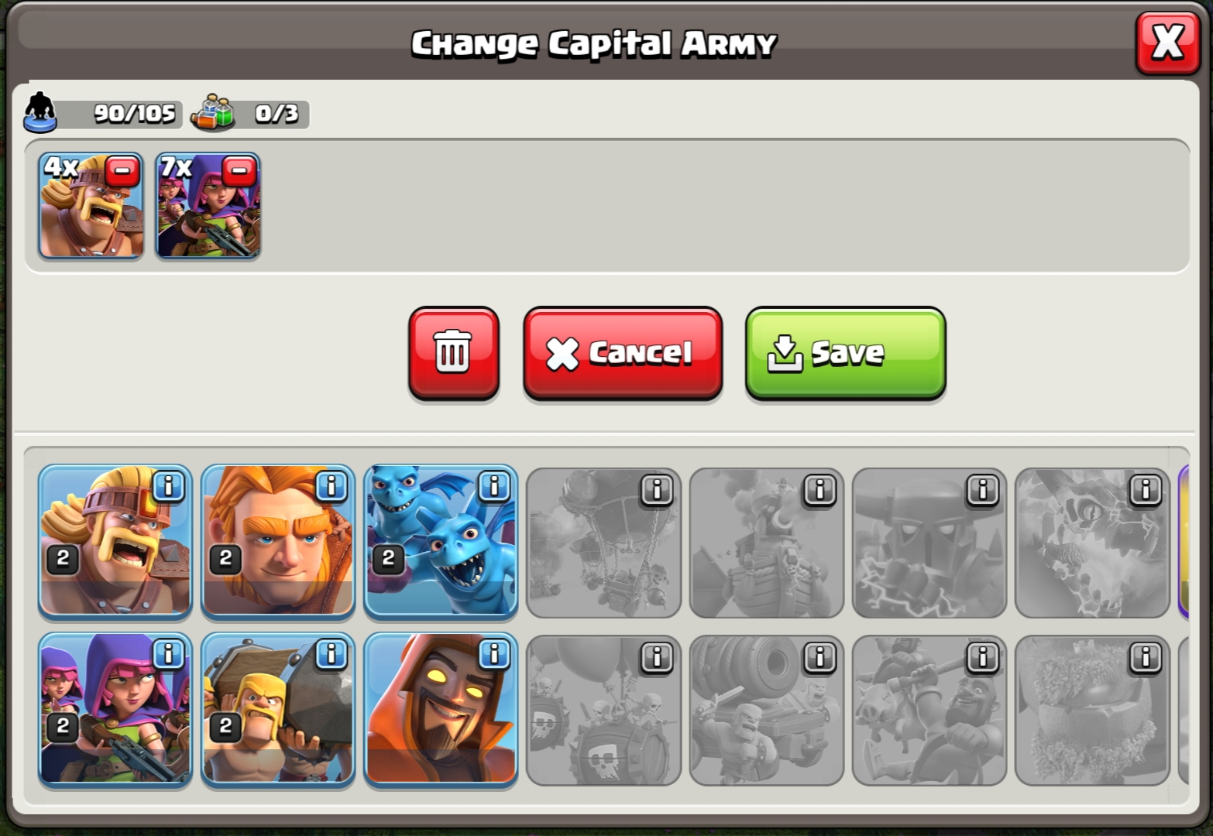Viewport: 1213px width, 836px height.
Task: Show info for the locked Skeleton Barrels
Action: pos(657,657)
